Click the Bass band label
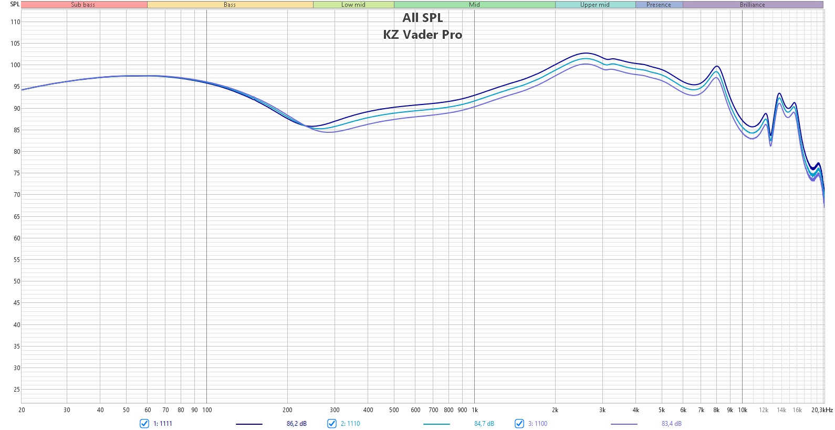Viewport: 835px width, 430px height. (x=230, y=5)
